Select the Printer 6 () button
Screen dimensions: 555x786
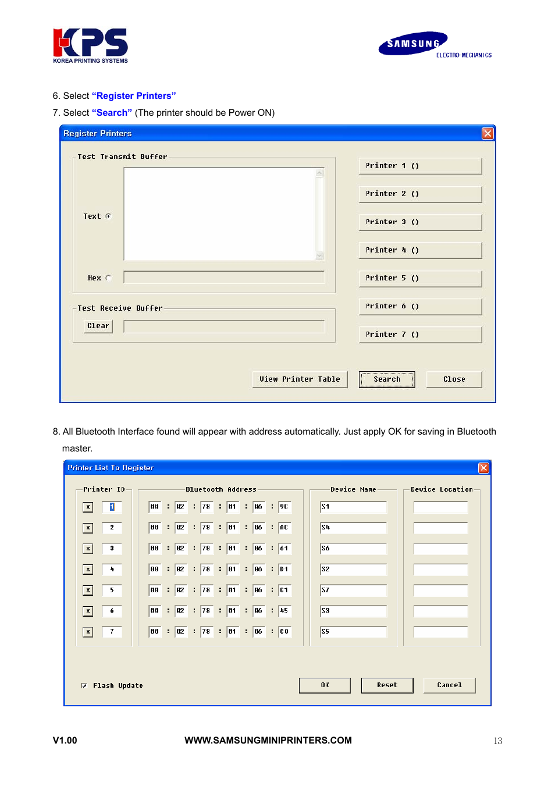[x=420, y=306]
